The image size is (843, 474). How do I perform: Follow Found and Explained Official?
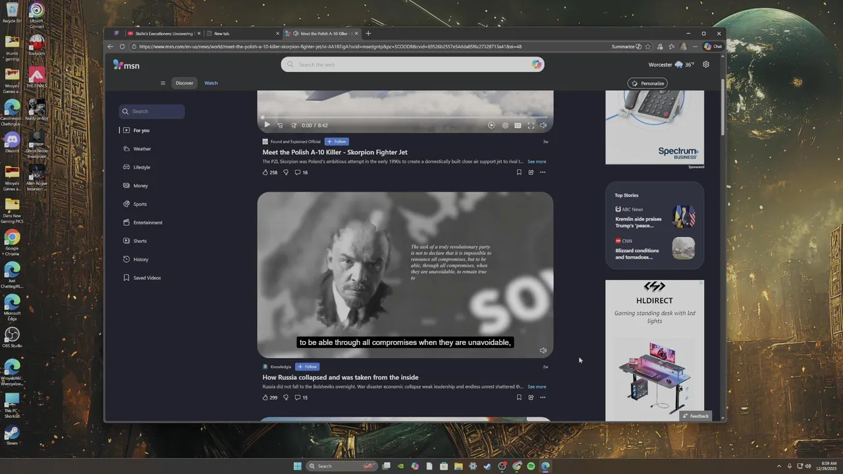[x=337, y=142]
